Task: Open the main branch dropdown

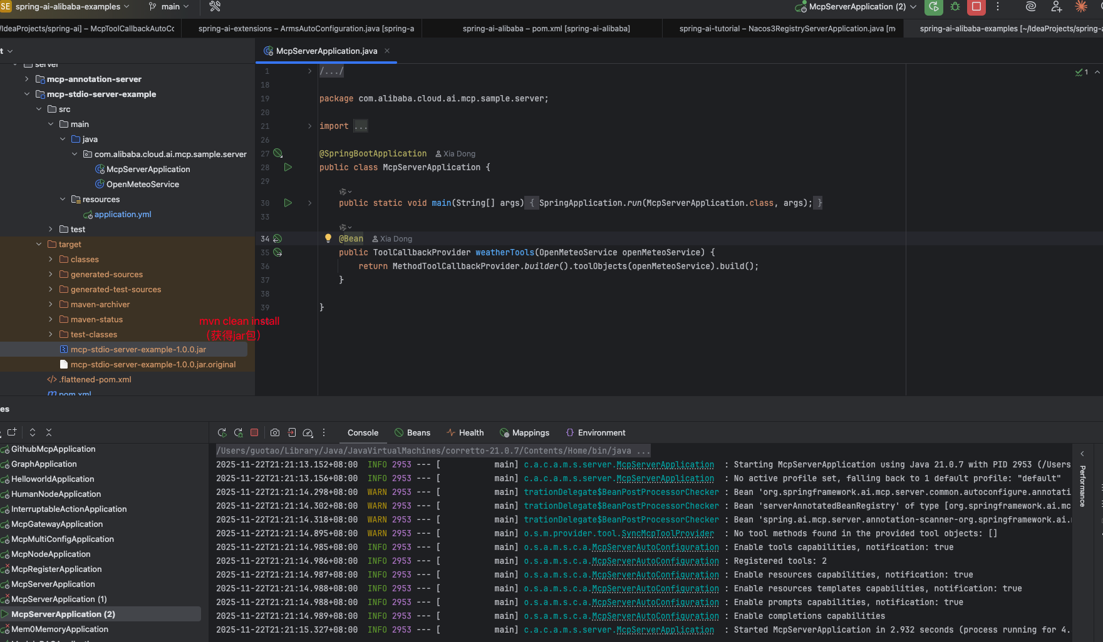Action: [x=169, y=7]
